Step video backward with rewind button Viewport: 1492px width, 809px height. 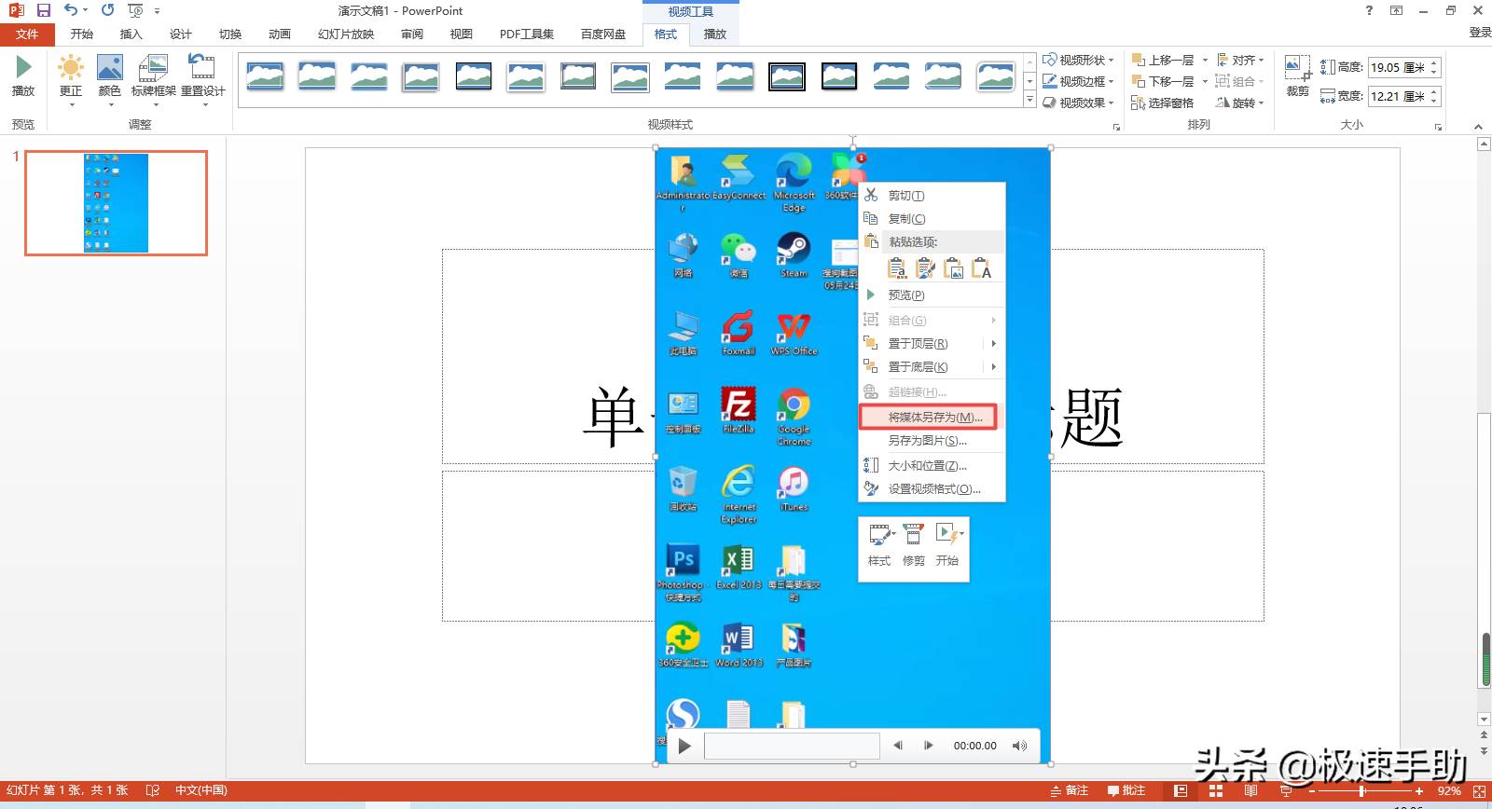coord(898,746)
